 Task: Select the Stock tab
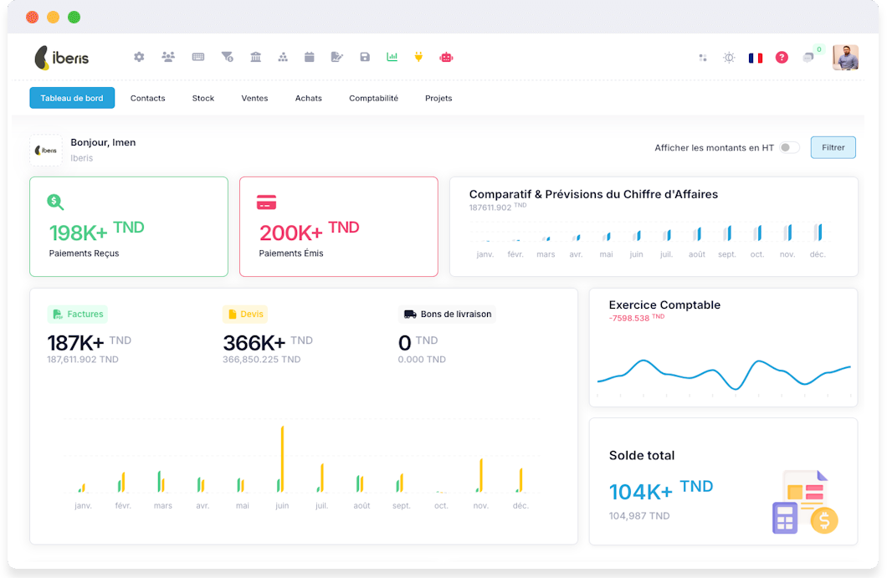point(203,98)
